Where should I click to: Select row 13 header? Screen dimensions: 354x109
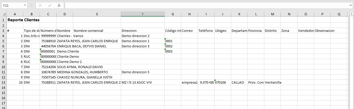pyautogui.click(x=3, y=82)
